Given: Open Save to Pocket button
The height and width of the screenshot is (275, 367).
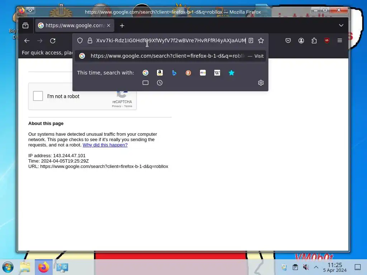Looking at the screenshot, I should coord(288,40).
